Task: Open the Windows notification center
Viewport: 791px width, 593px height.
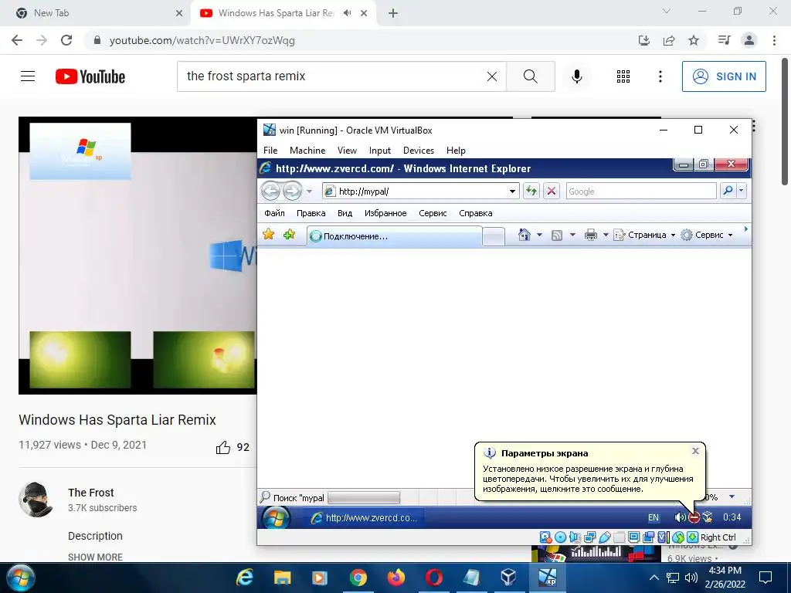Action: pos(766,578)
